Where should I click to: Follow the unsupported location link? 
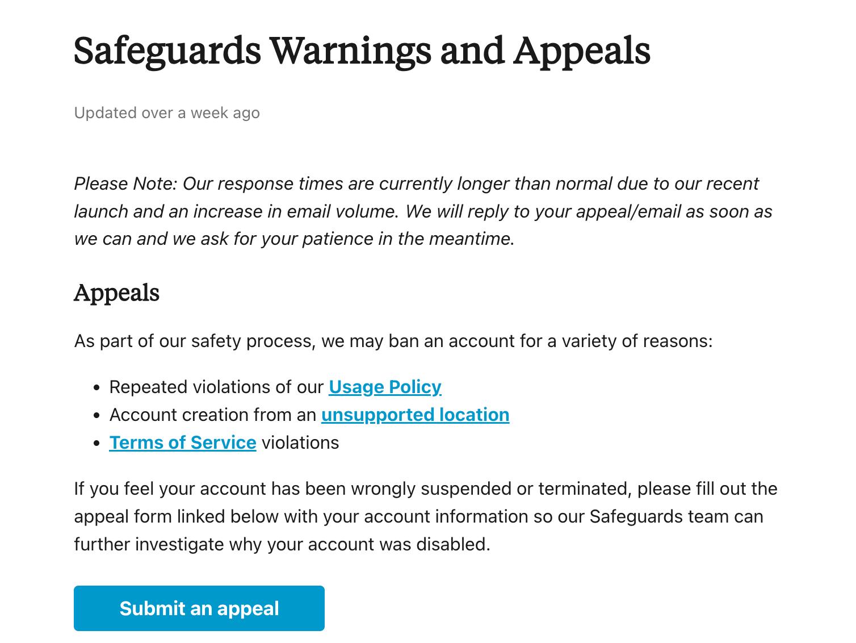415,415
